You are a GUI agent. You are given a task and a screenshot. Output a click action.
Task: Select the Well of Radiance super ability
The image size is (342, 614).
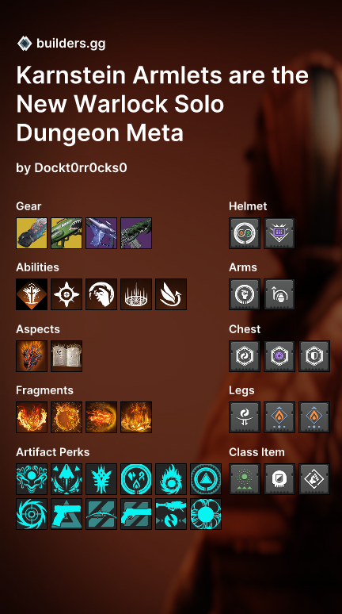(32, 294)
